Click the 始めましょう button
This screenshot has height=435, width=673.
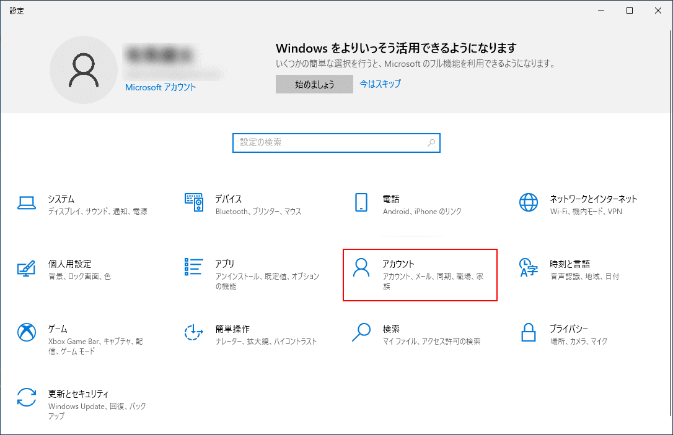(x=314, y=84)
